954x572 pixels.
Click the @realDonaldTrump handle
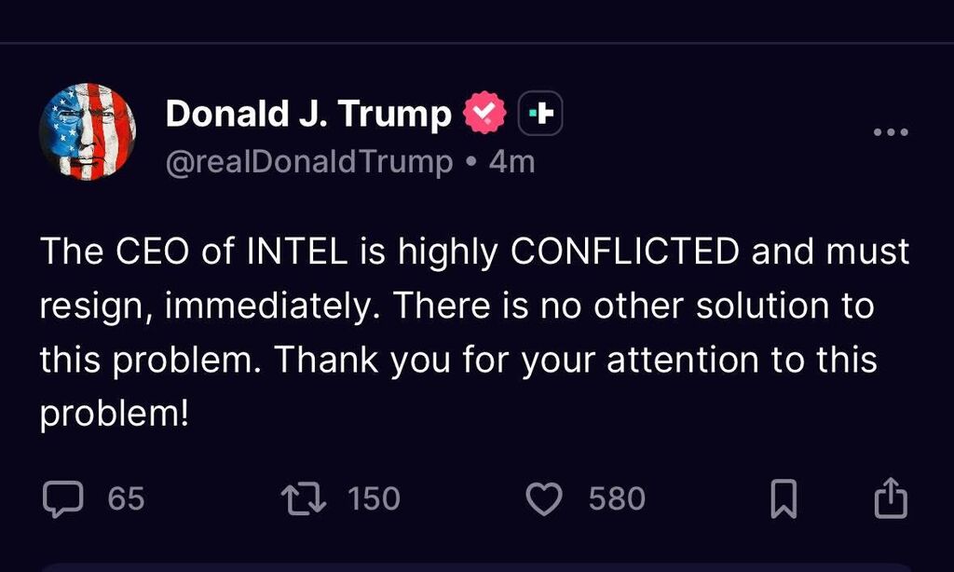(x=308, y=161)
